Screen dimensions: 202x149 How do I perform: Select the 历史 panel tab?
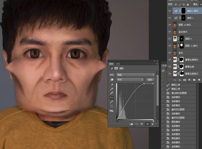pos(164,66)
